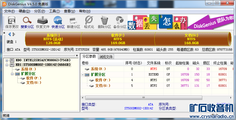Viewport: 236px width, 120px height.
Task: Click the data loss advertisement banner
Action: pos(181,22)
